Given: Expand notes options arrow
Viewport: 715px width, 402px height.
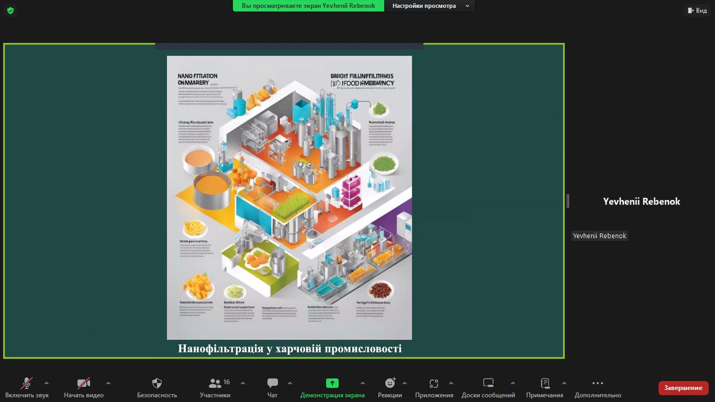Looking at the screenshot, I should coord(564,383).
